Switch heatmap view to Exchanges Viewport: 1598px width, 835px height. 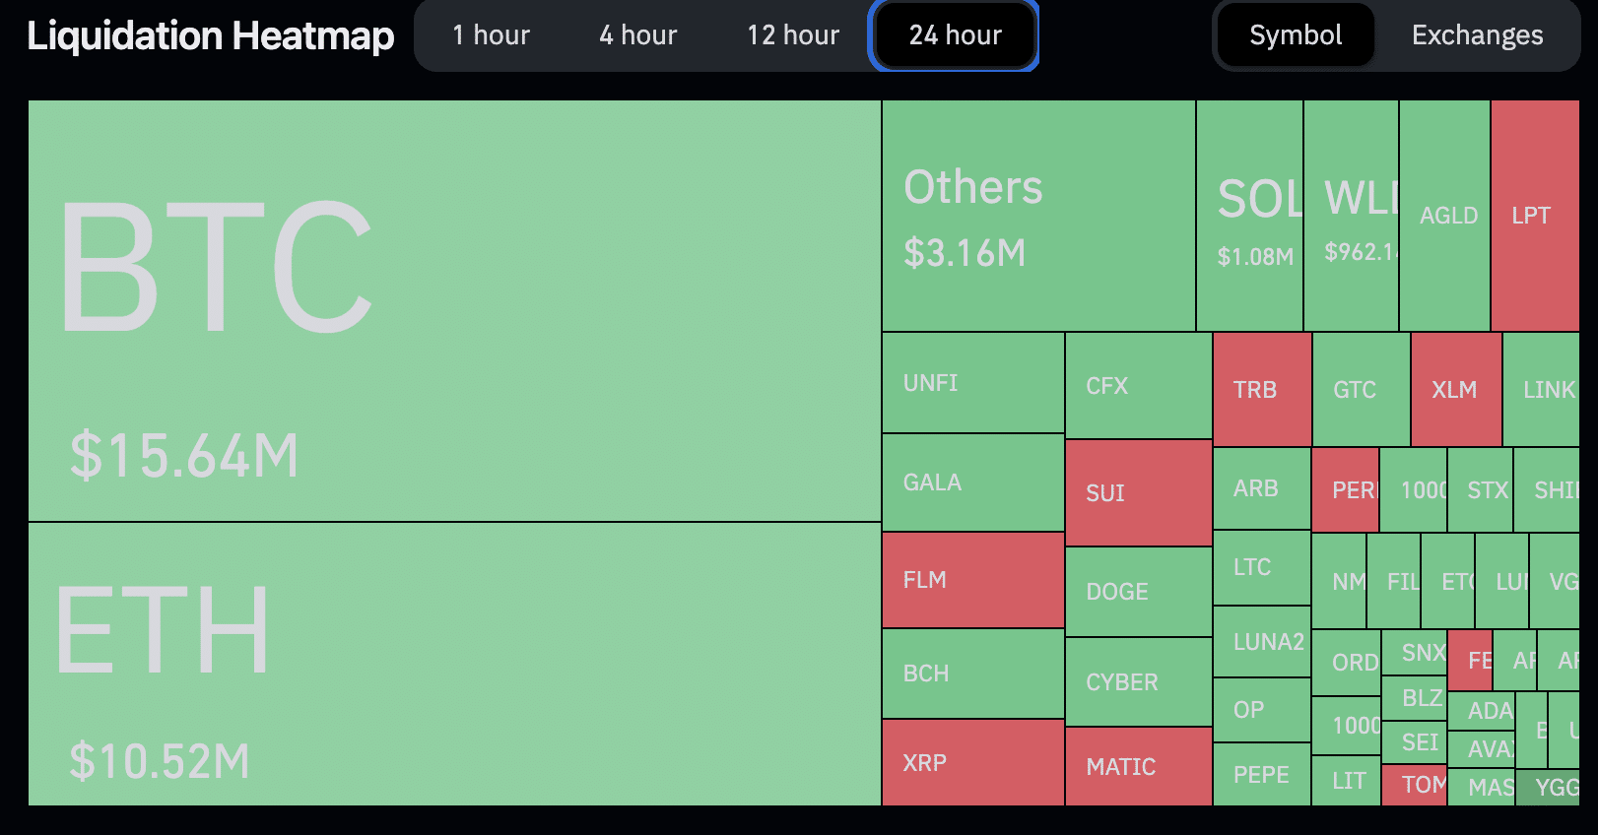point(1476,35)
